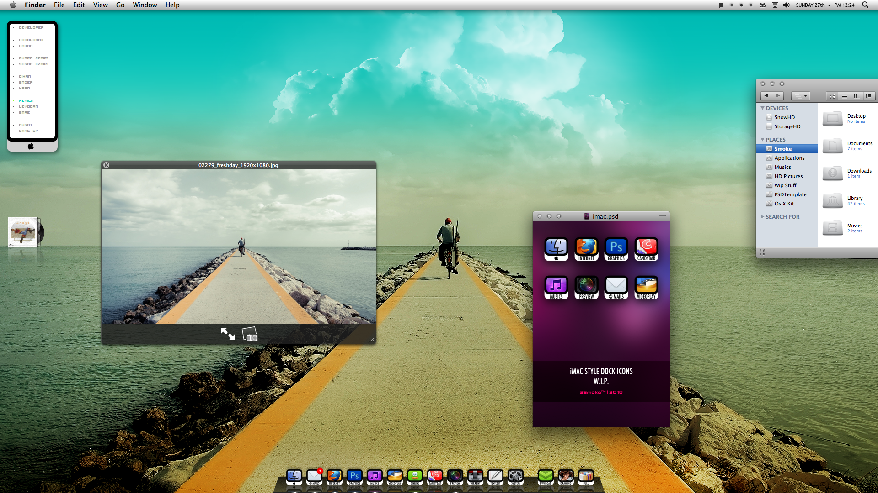878x493 pixels.
Task: Open the Apple menu
Action: point(13,5)
